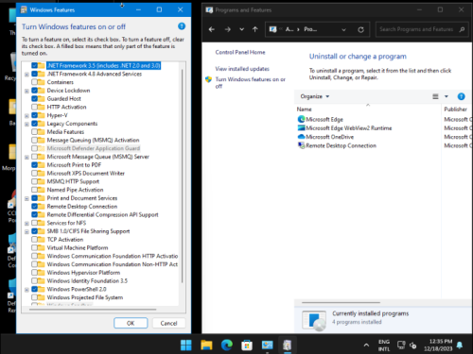473x354 pixels.
Task: Open File Explorer from the taskbar
Action: coord(206,346)
